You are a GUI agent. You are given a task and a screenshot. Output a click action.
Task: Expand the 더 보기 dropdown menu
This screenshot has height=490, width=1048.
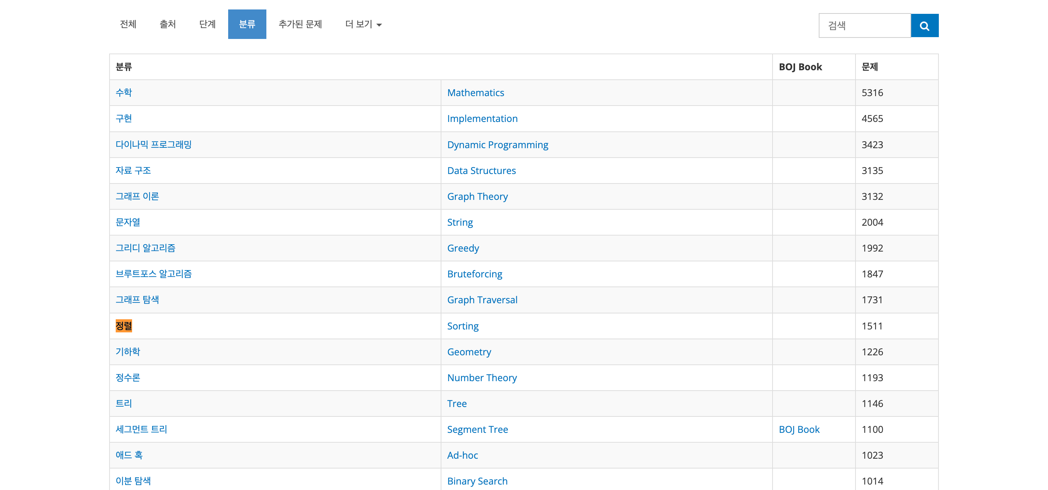pos(363,24)
